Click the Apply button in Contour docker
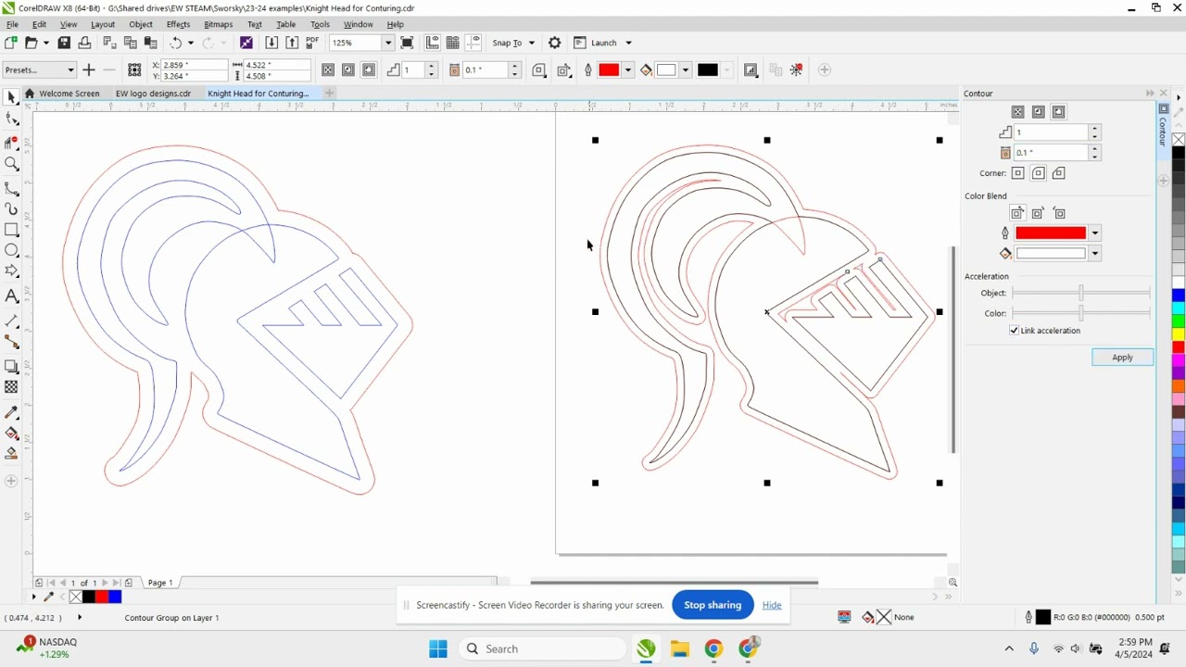The image size is (1186, 667). pos(1122,358)
